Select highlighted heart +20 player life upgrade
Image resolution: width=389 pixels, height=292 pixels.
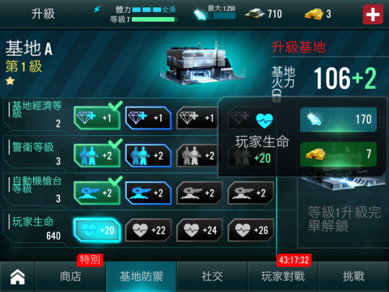coord(97,230)
